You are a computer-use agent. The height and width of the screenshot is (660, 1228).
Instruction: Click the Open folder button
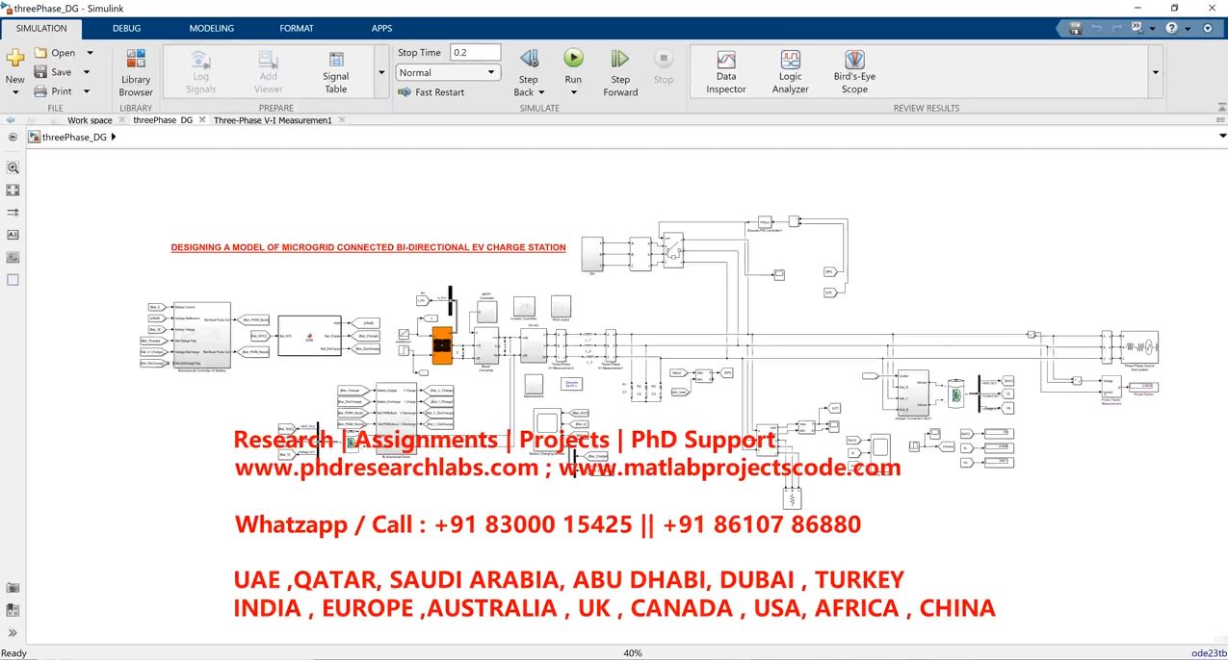pos(55,53)
